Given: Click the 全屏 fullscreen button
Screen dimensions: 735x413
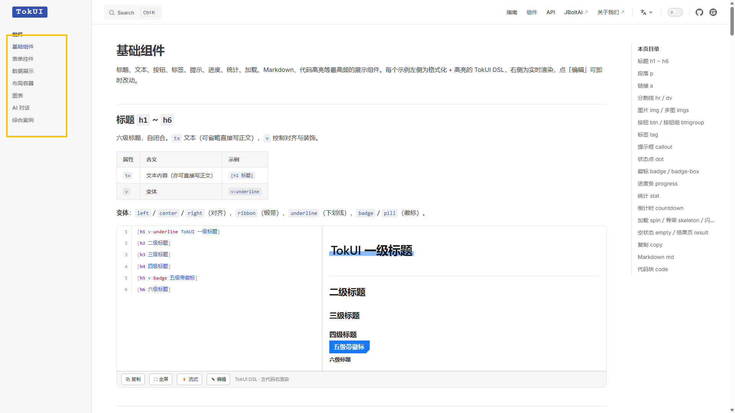Looking at the screenshot, I should 161,379.
